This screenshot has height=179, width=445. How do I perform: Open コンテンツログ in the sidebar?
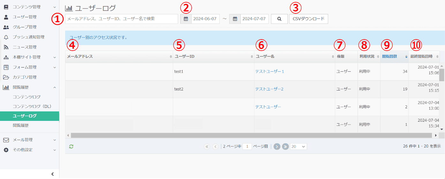pos(26,97)
